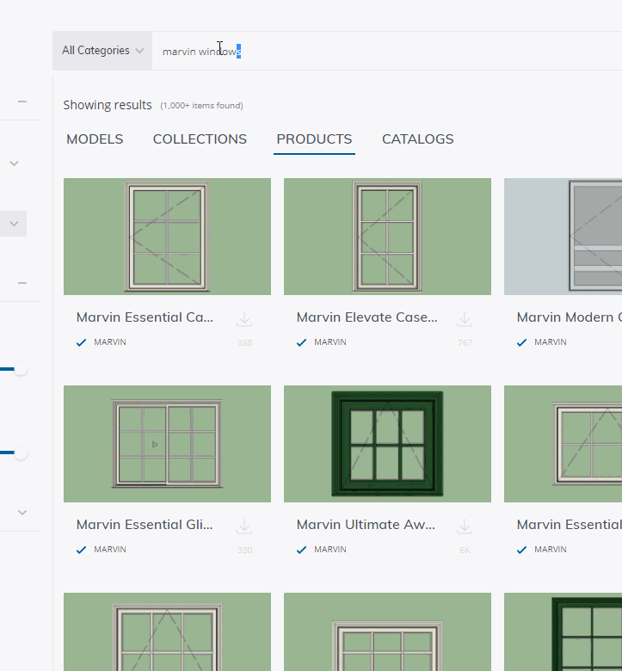The height and width of the screenshot is (671, 622).
Task: Open Marvin Essential Gli... glider thumbnail
Action: tap(168, 444)
